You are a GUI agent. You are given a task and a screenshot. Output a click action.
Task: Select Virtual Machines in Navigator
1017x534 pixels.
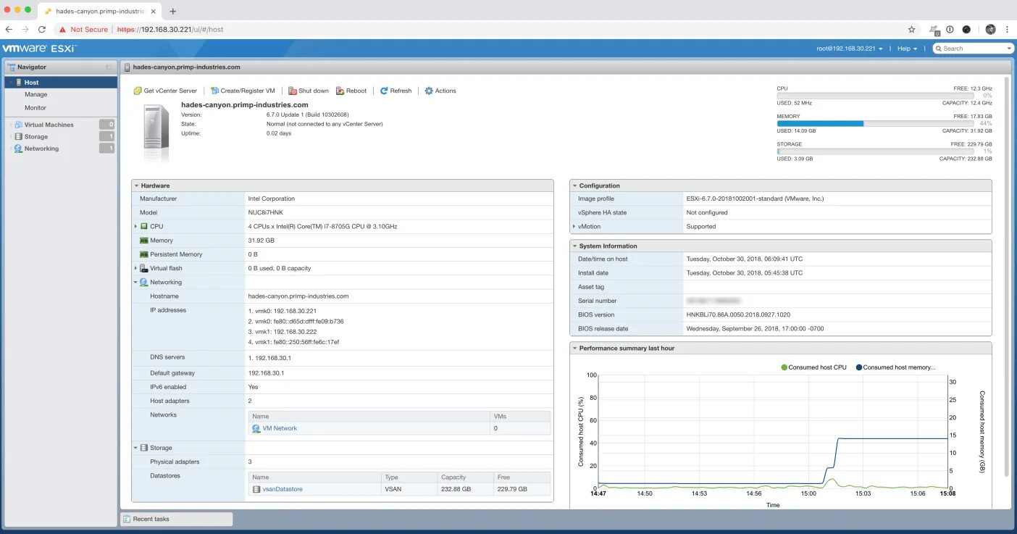pyautogui.click(x=49, y=125)
